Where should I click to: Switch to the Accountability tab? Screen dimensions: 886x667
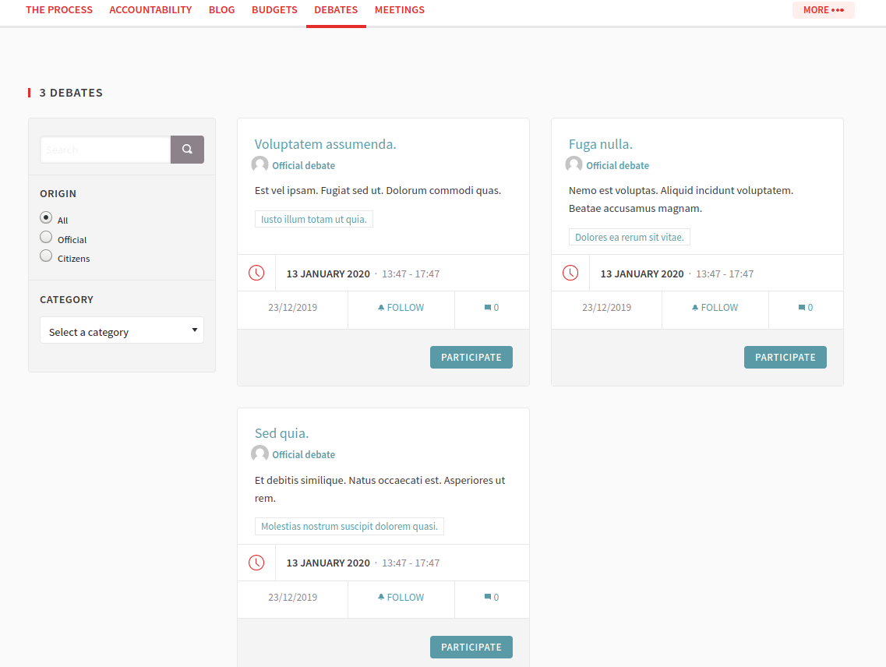point(150,10)
